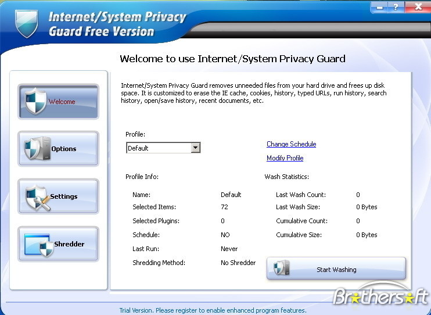Image resolution: width=431 pixels, height=315 pixels.
Task: Open the Change Schedule link
Action: tap(292, 144)
